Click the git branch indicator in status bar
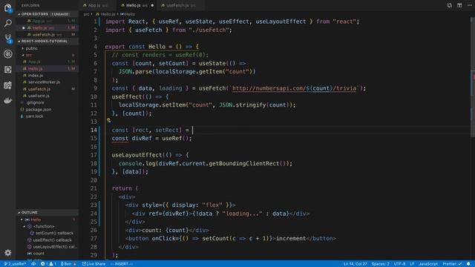 point(15,264)
